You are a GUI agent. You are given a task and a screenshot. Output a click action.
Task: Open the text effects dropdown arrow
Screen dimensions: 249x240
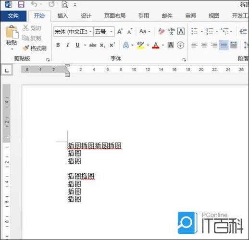point(132,45)
